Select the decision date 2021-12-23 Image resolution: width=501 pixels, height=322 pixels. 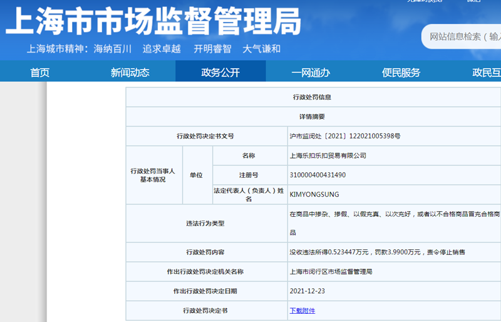[x=307, y=291]
